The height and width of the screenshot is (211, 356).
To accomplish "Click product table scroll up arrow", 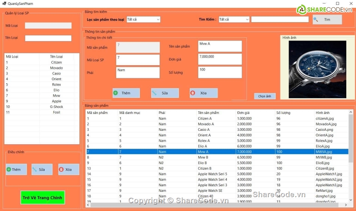I will click(x=351, y=112).
